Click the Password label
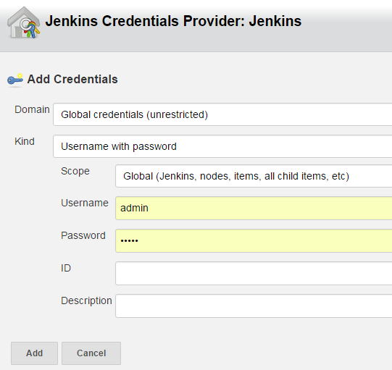The image size is (392, 370). tap(83, 235)
